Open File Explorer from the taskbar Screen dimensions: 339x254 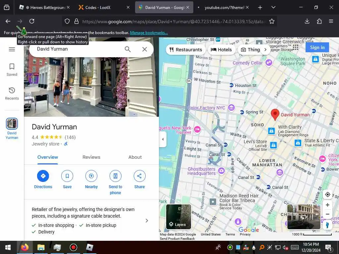41,247
